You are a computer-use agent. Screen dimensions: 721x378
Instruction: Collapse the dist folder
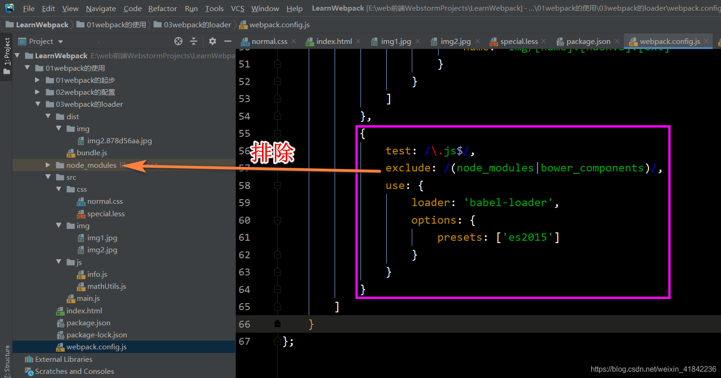[48, 116]
